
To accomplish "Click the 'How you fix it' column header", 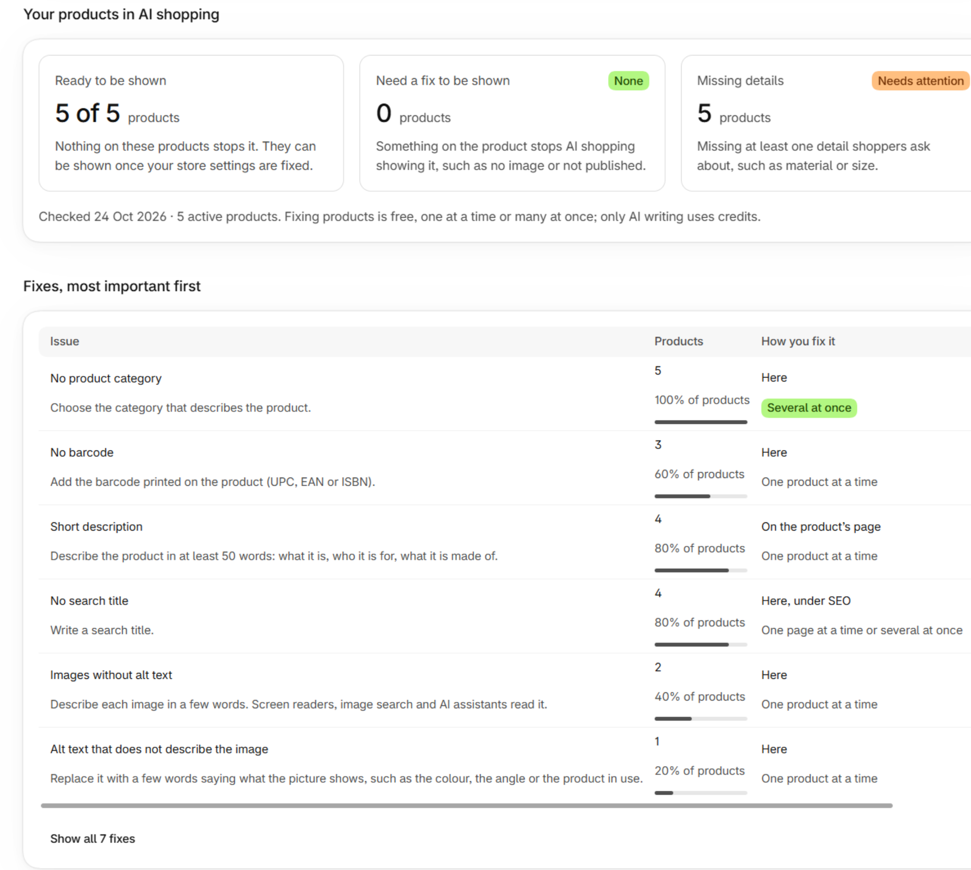I will [798, 341].
